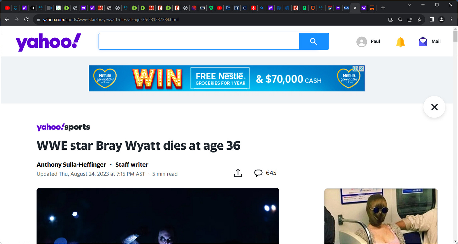Open the zoom magnifier in address bar

tap(400, 19)
